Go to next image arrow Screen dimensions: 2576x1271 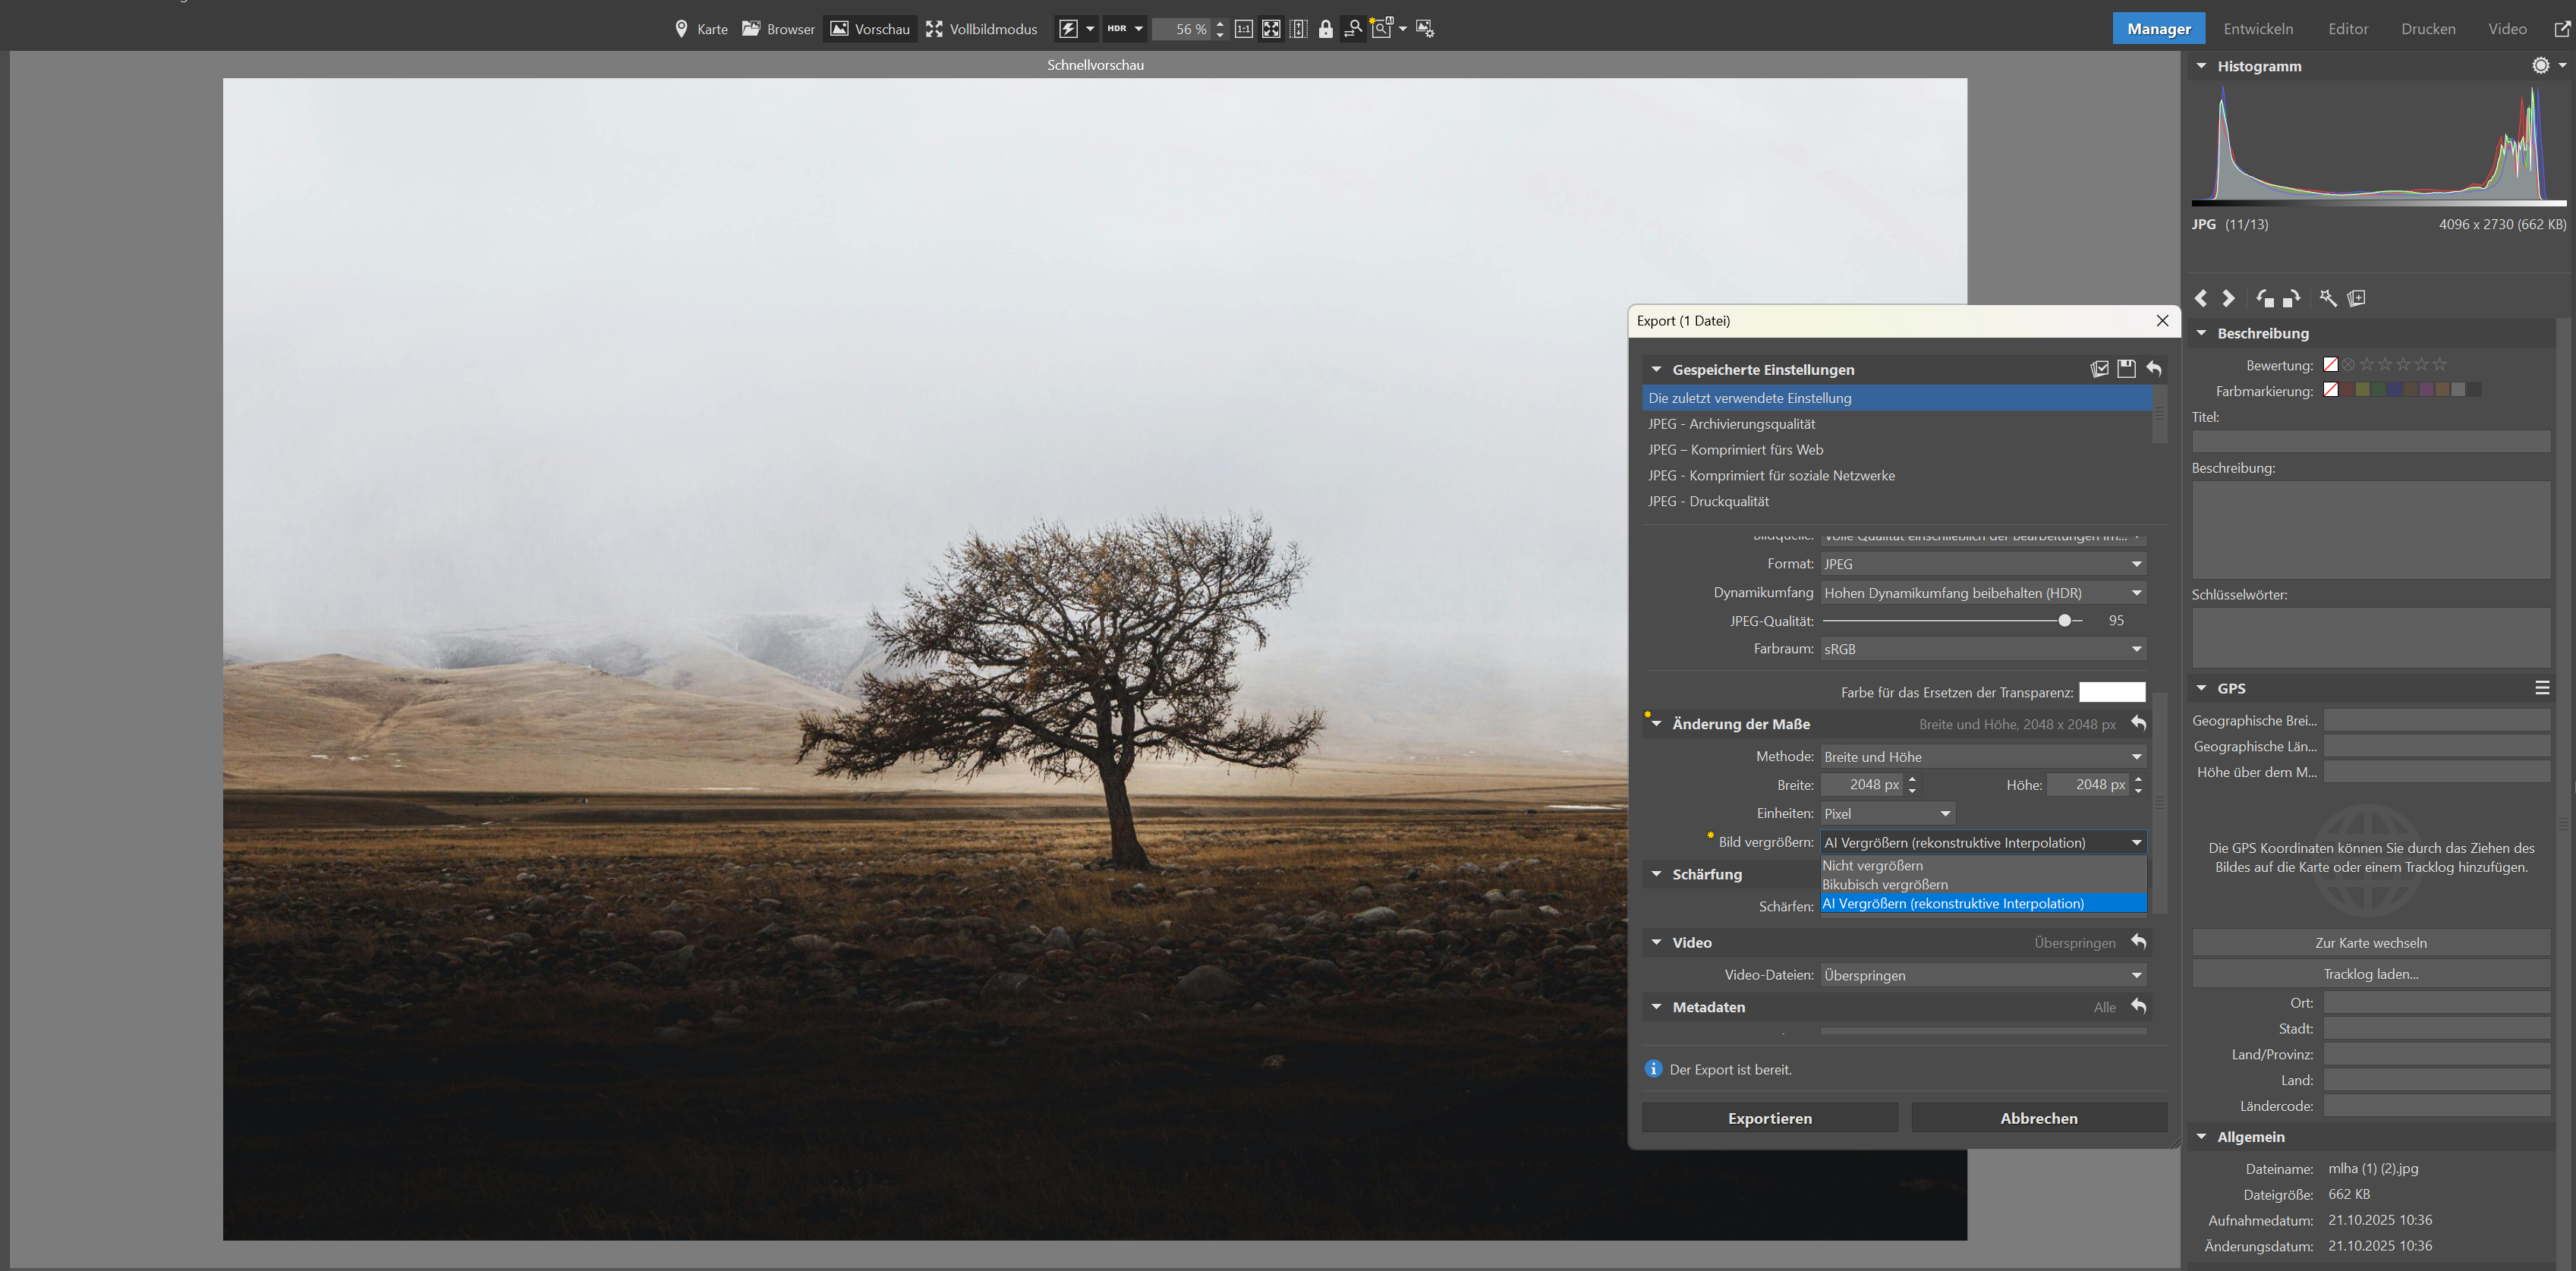coord(2228,298)
